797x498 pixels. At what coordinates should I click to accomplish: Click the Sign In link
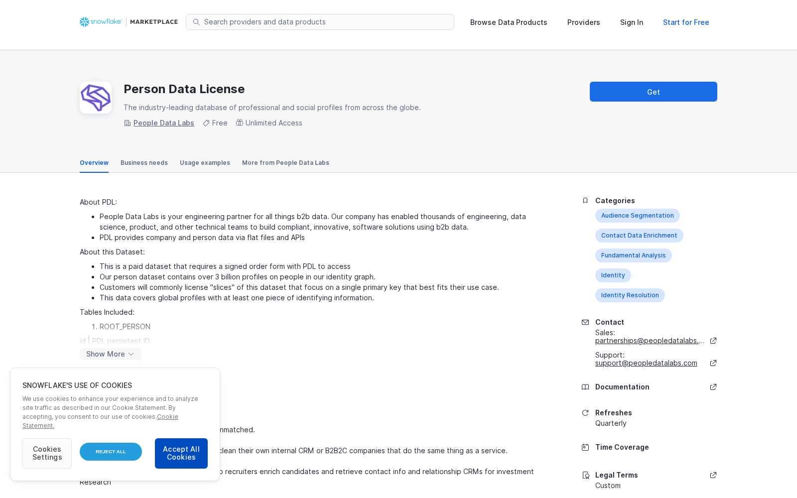coord(632,22)
